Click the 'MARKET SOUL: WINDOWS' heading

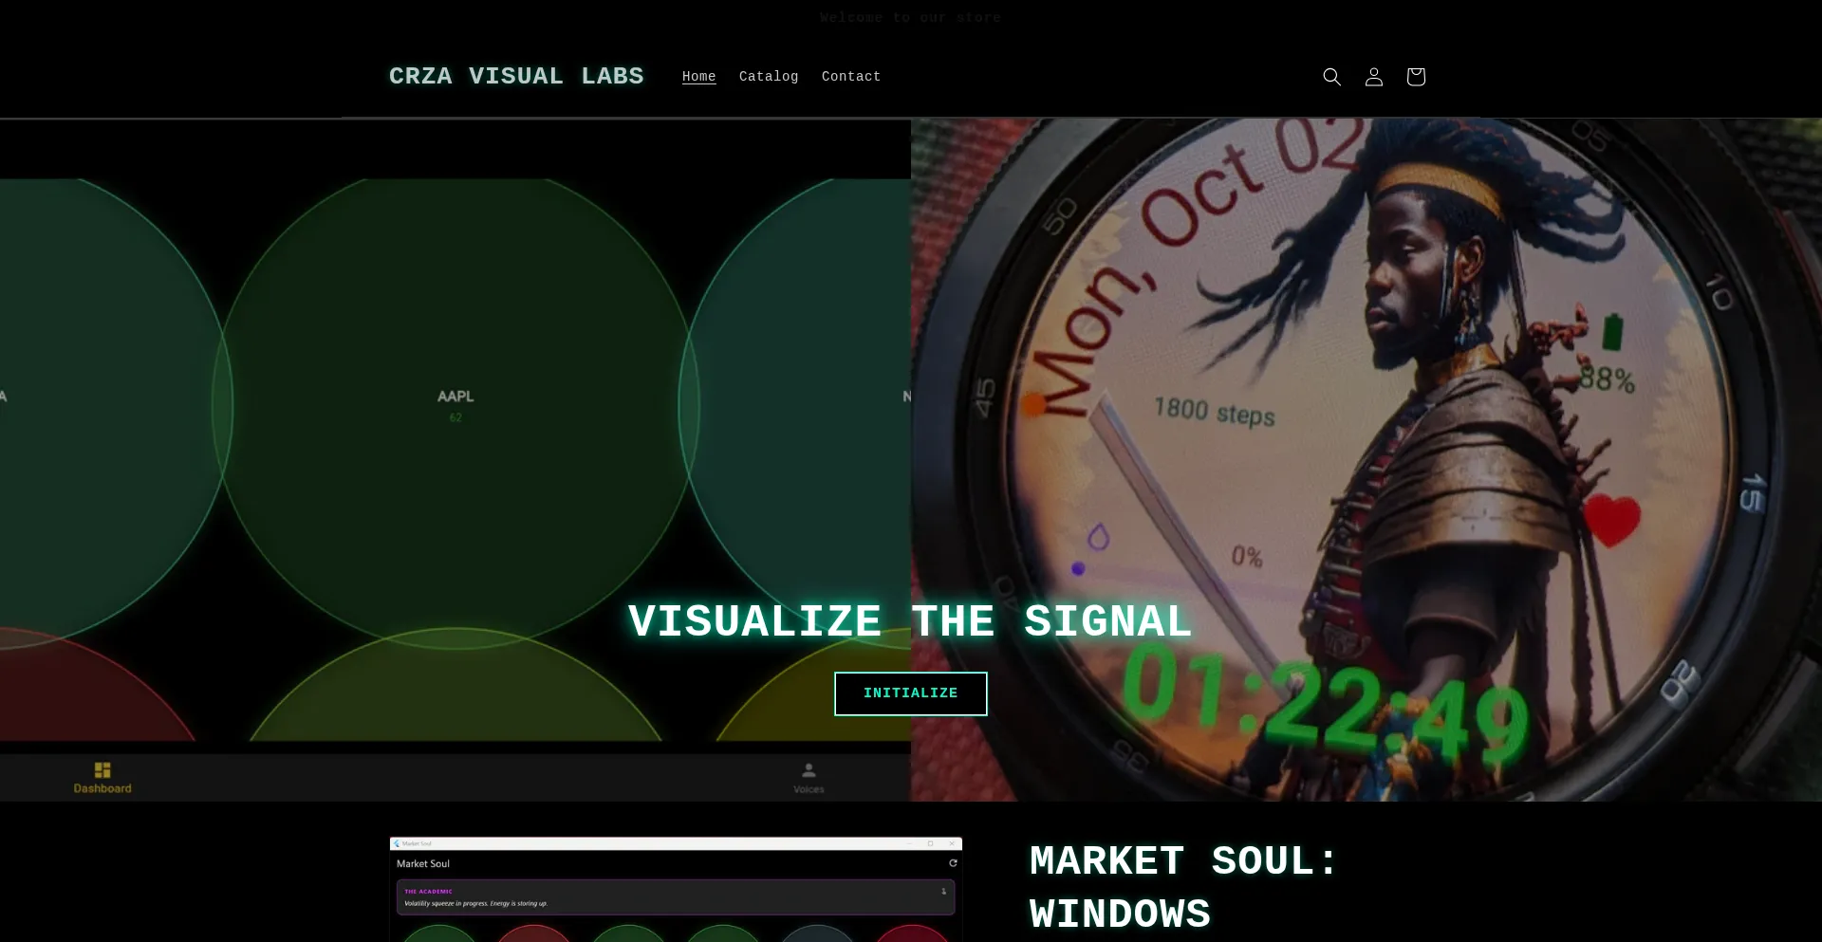(1184, 888)
